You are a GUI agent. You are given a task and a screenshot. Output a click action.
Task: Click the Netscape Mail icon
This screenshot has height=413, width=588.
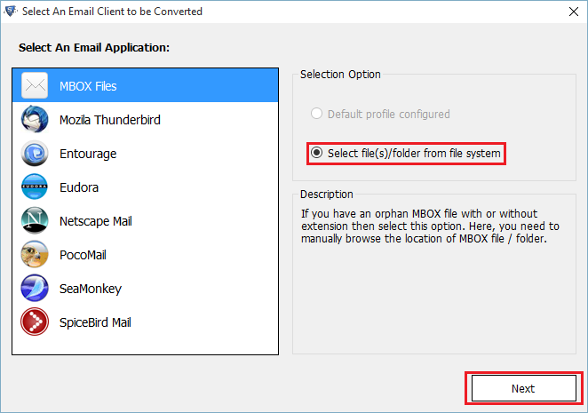click(x=35, y=221)
